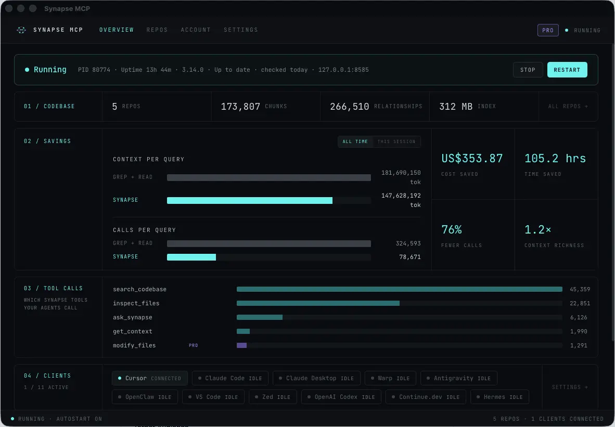Restart the server with RESTART button
615x427 pixels.
point(567,70)
